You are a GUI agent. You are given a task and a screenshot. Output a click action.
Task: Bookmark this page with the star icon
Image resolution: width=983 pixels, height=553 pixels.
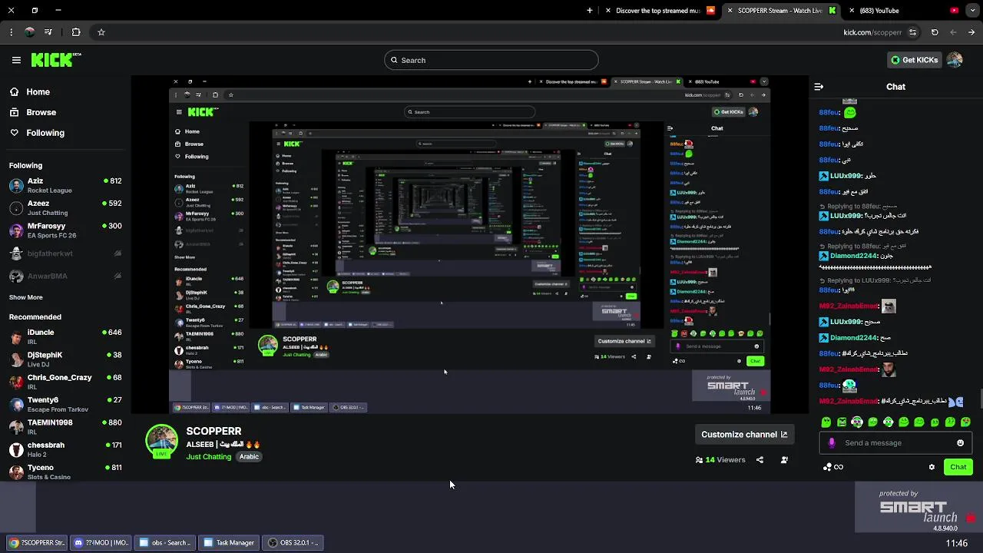pos(101,32)
